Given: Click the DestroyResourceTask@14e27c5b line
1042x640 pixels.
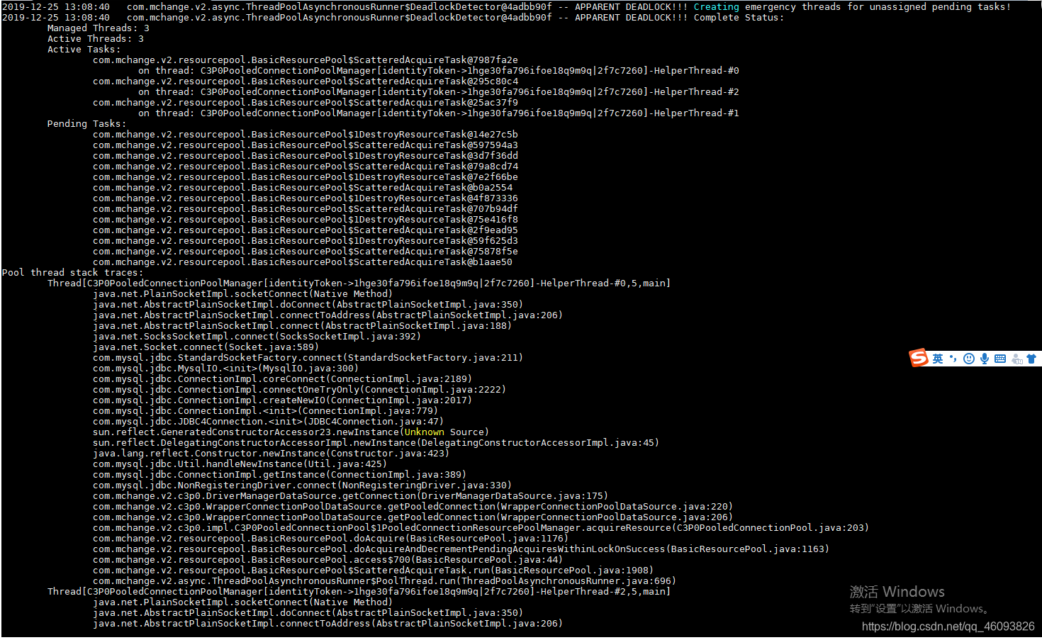Looking at the screenshot, I should (306, 135).
